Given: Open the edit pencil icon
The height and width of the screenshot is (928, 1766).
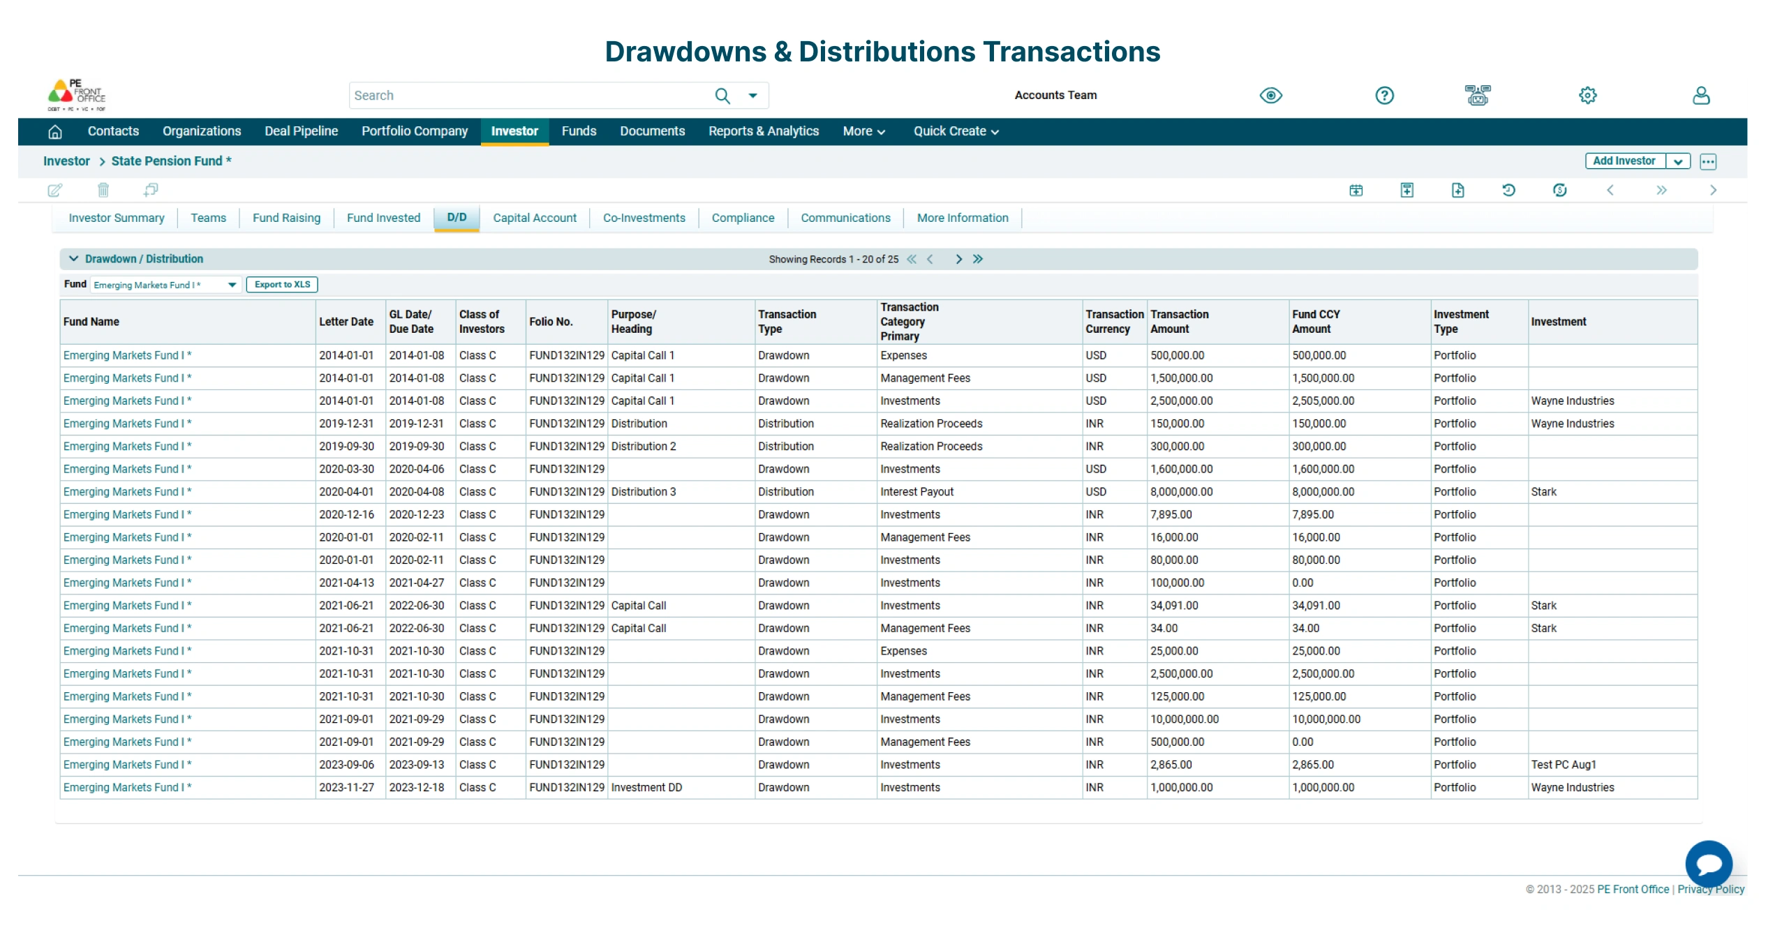Looking at the screenshot, I should pos(55,190).
